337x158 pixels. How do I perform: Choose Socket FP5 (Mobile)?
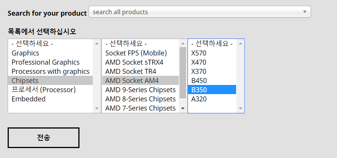[140, 53]
